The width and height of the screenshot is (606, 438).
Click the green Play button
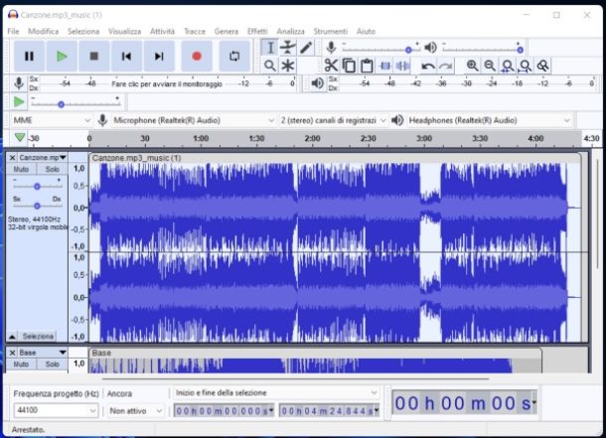tap(62, 57)
